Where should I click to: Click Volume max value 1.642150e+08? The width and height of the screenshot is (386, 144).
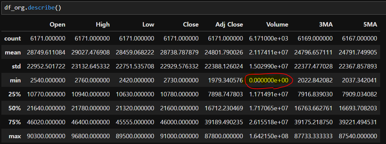click(268, 136)
